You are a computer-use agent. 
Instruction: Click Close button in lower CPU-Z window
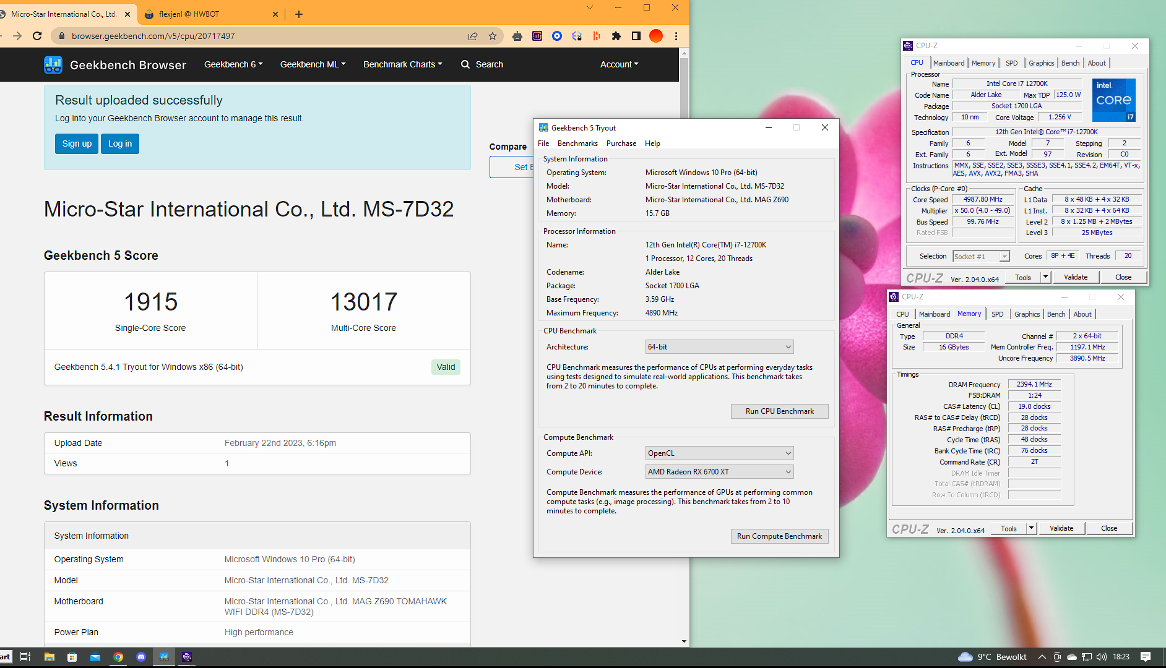pos(1109,528)
